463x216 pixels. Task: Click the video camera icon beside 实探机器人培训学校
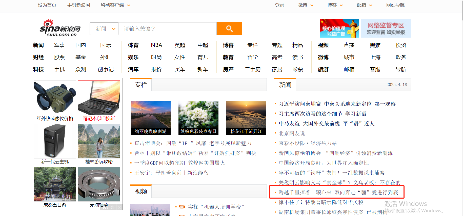(x=182, y=207)
